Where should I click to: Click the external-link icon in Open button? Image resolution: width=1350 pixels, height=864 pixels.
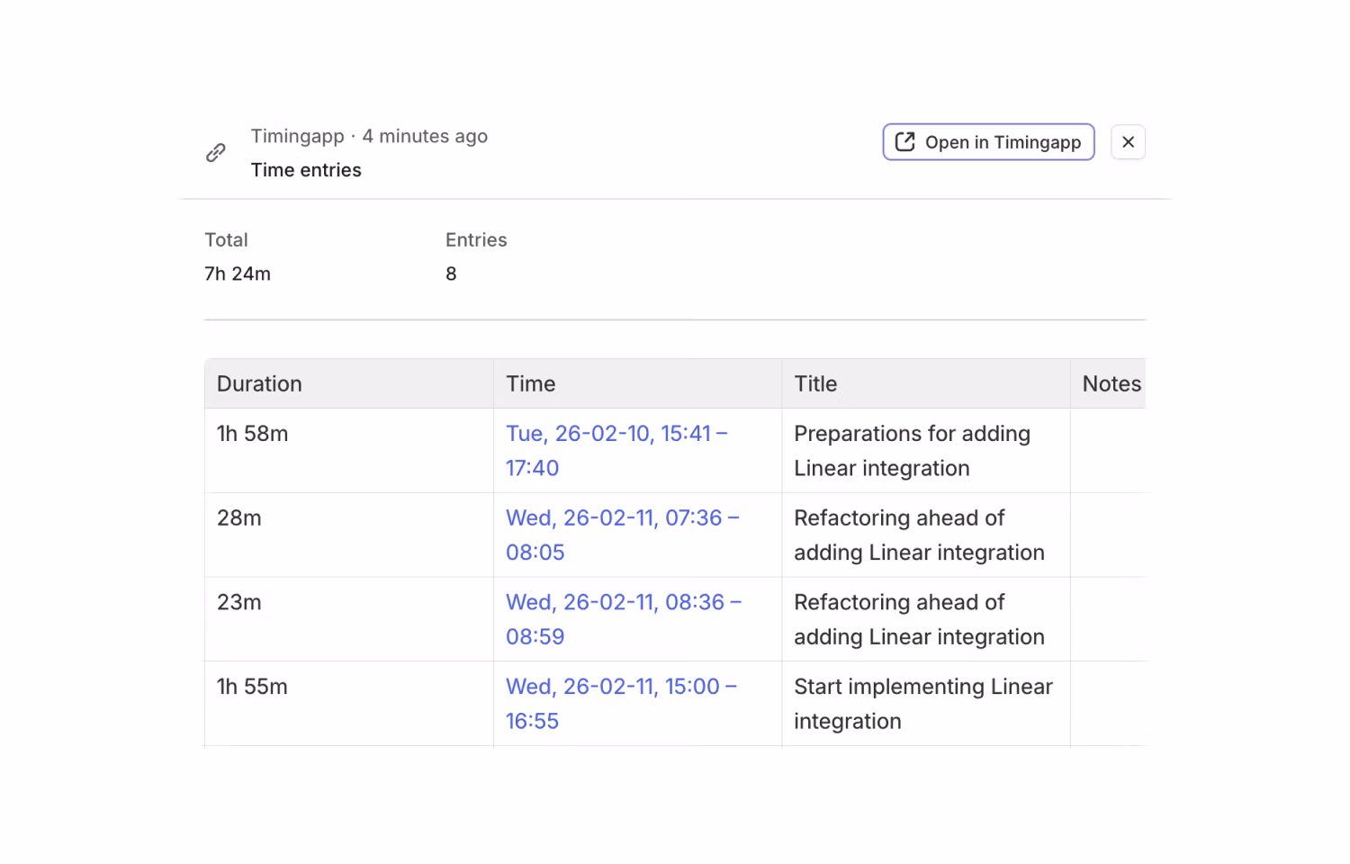coord(905,142)
